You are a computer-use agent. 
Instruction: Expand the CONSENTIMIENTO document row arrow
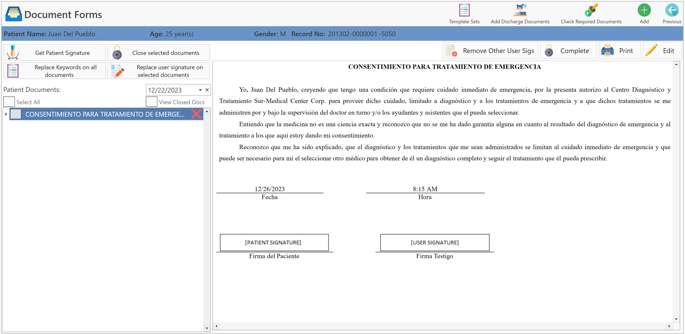click(x=6, y=114)
